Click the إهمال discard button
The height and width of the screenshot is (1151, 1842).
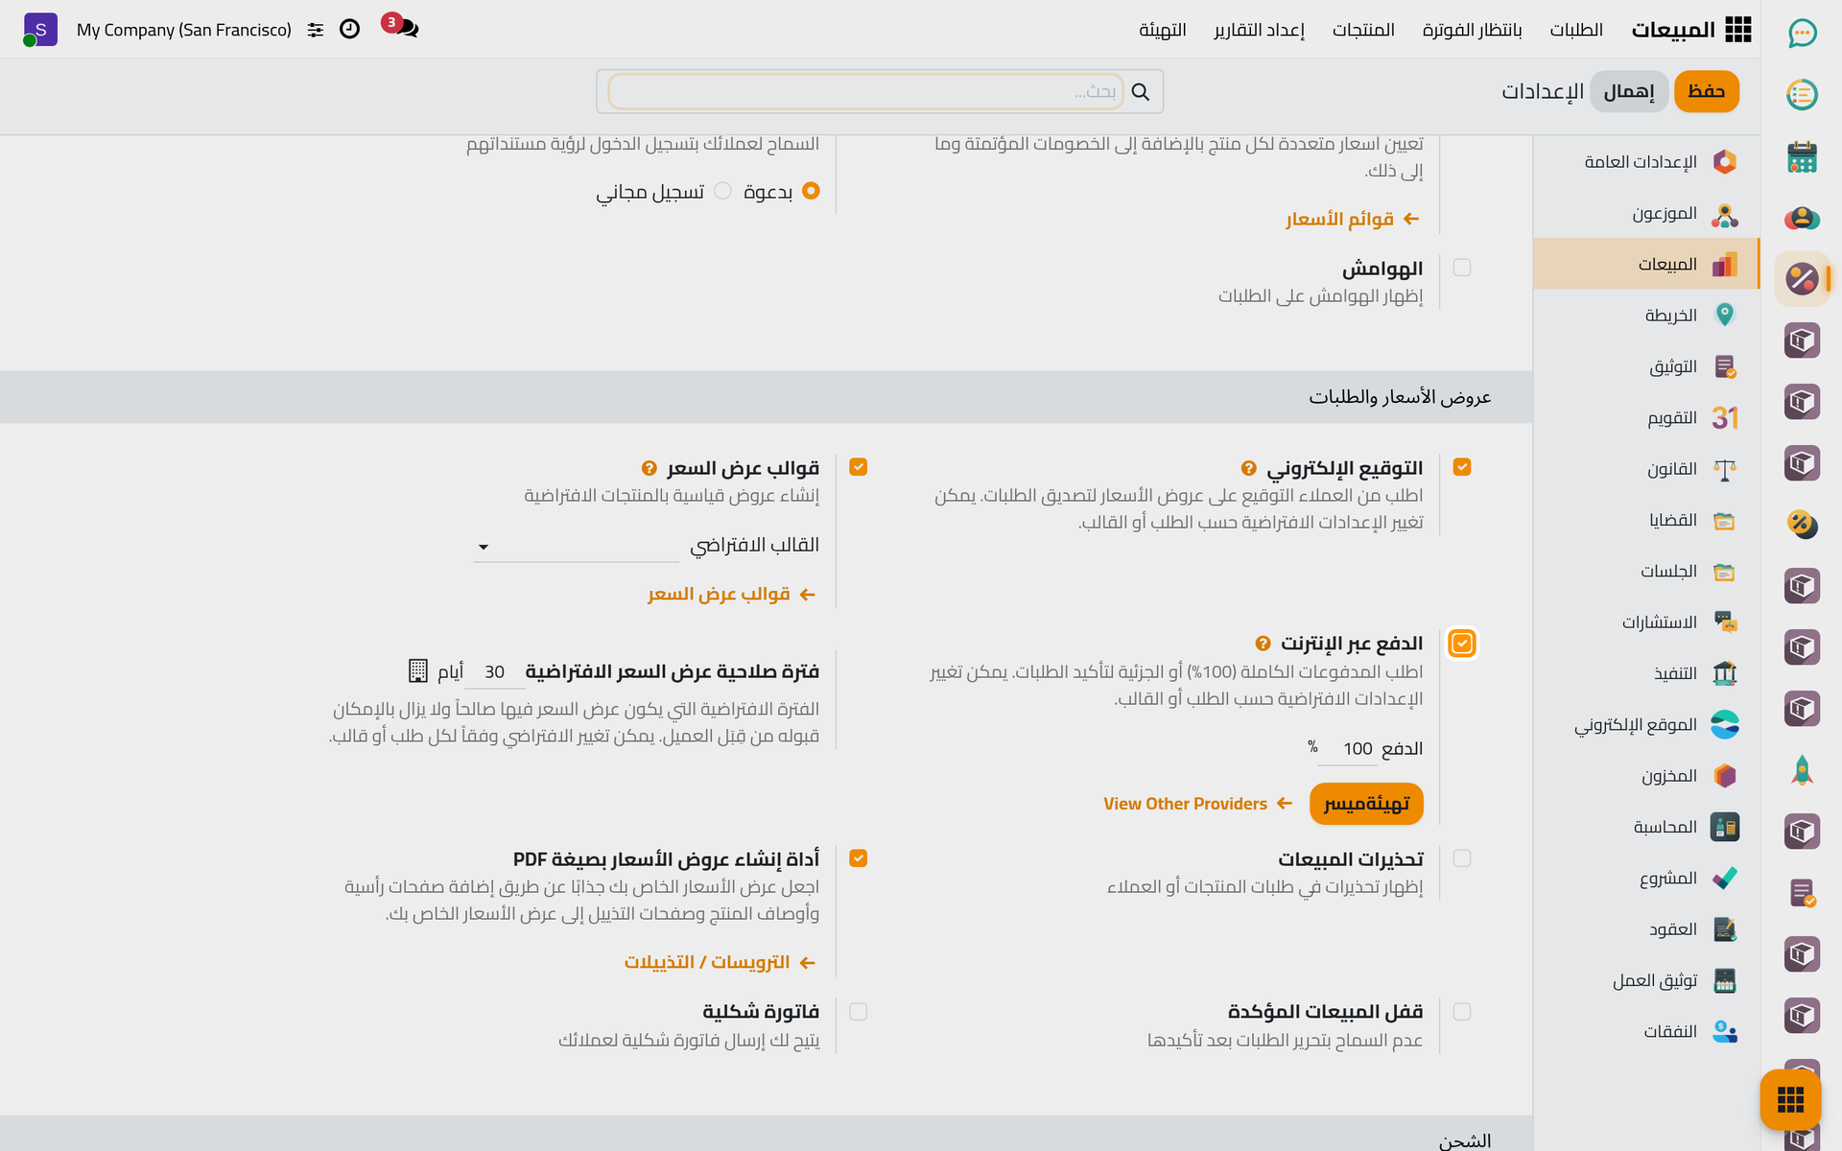(1629, 91)
